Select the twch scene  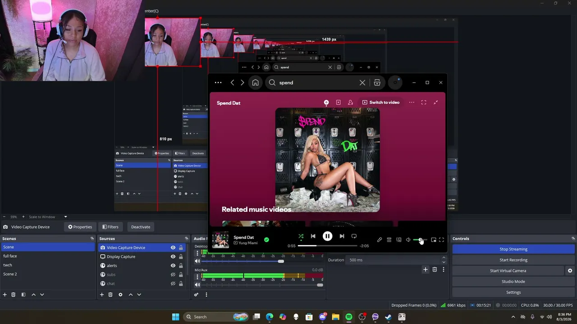48,265
